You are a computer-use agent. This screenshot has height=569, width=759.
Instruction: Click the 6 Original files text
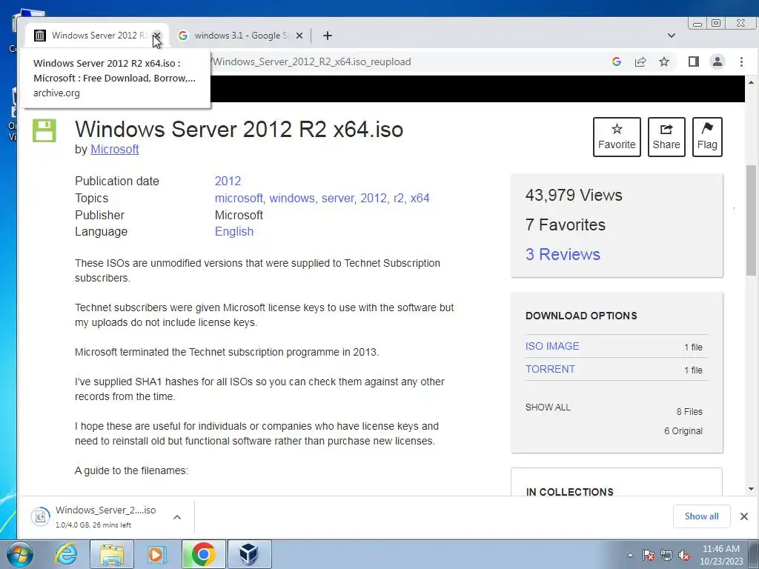pyautogui.click(x=683, y=431)
